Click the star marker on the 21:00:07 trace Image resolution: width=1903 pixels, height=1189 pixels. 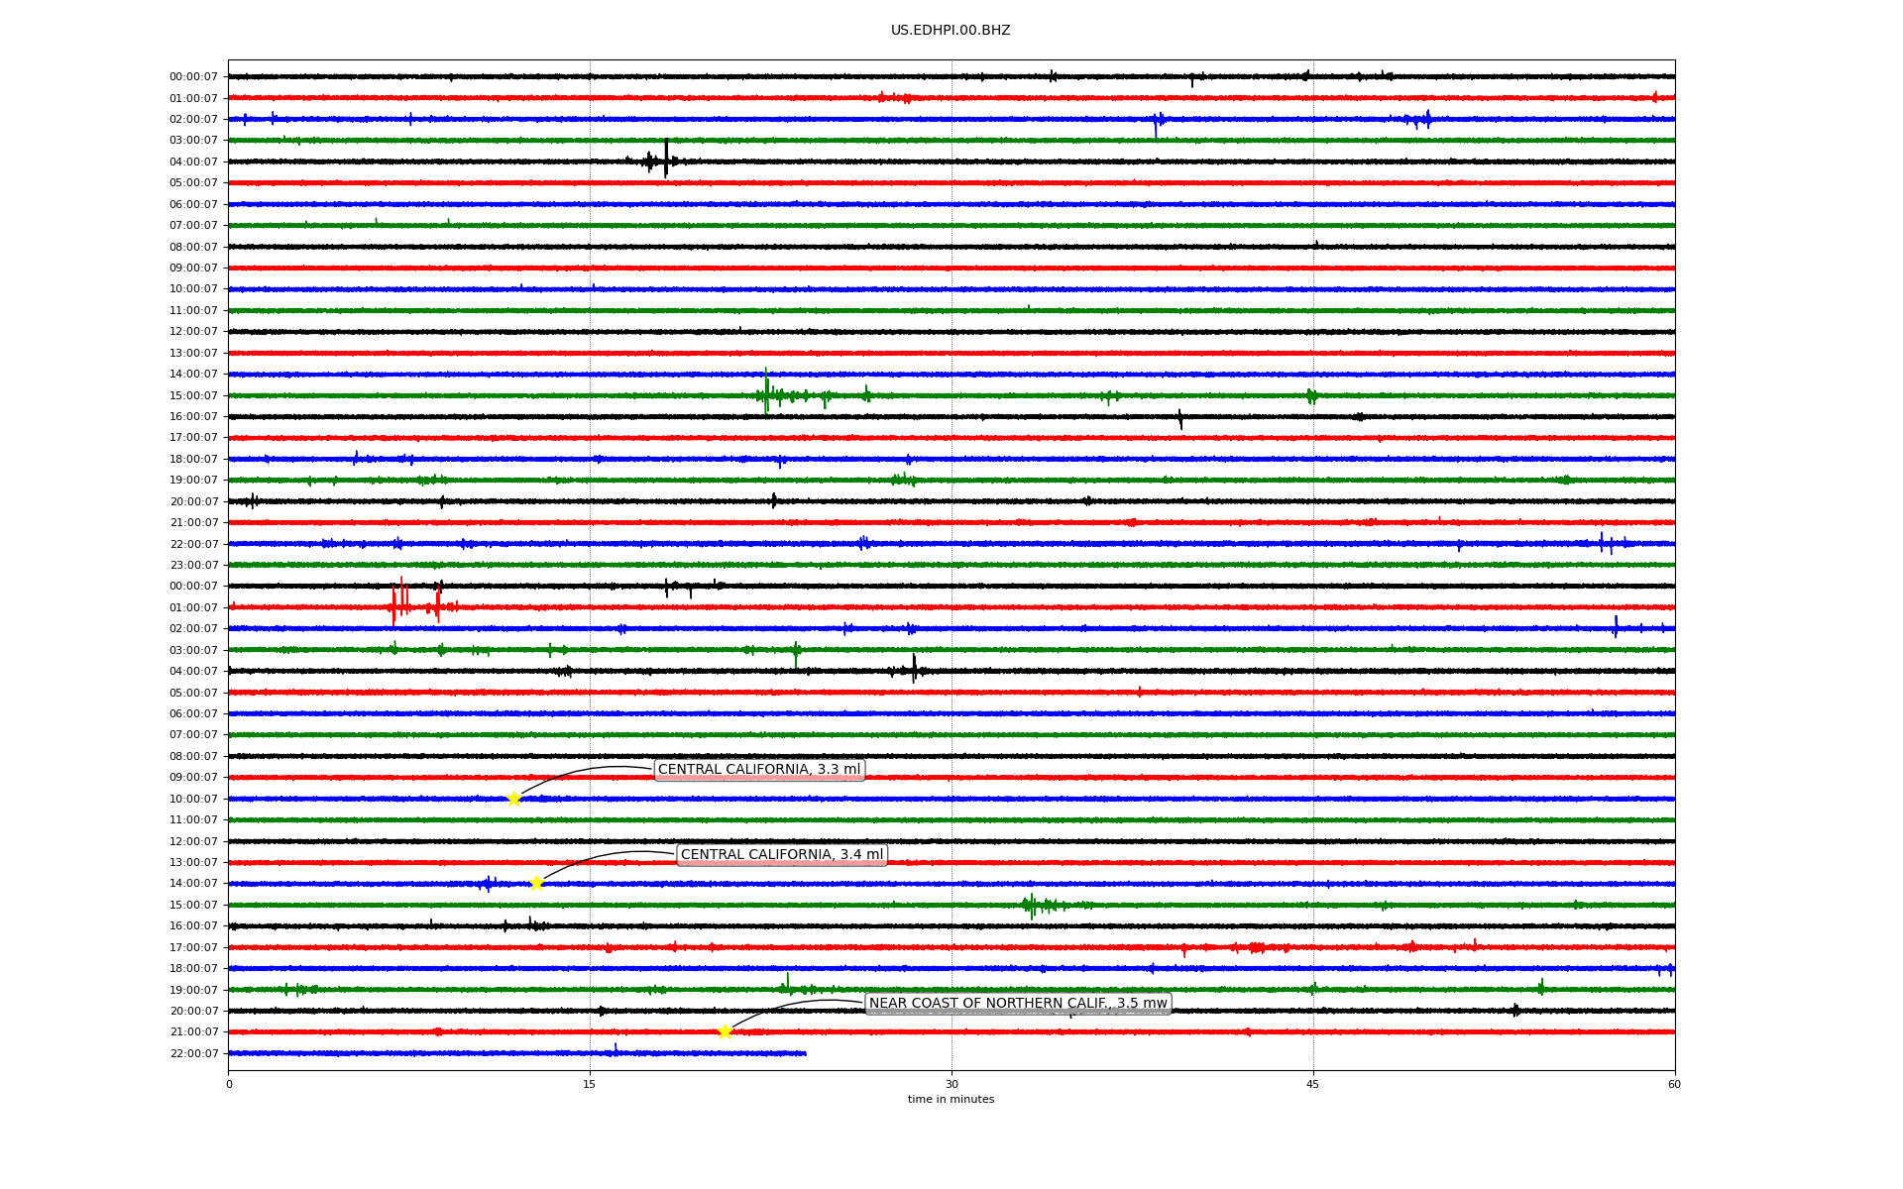click(725, 1031)
